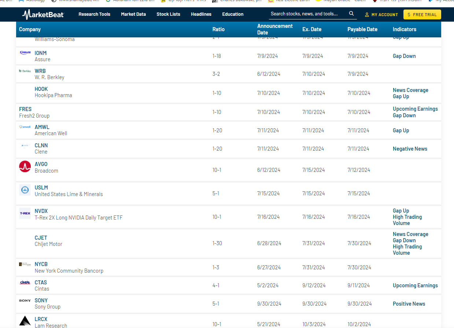Click Gap Up indicator for AMWL
Screen dimensions: 454x328
point(401,130)
